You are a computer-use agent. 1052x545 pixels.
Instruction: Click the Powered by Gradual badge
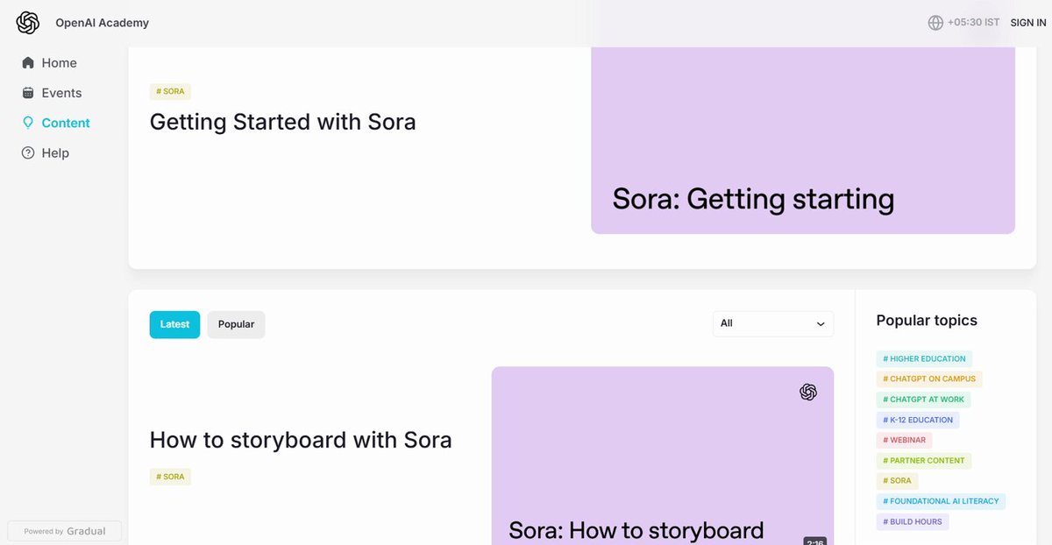(64, 531)
